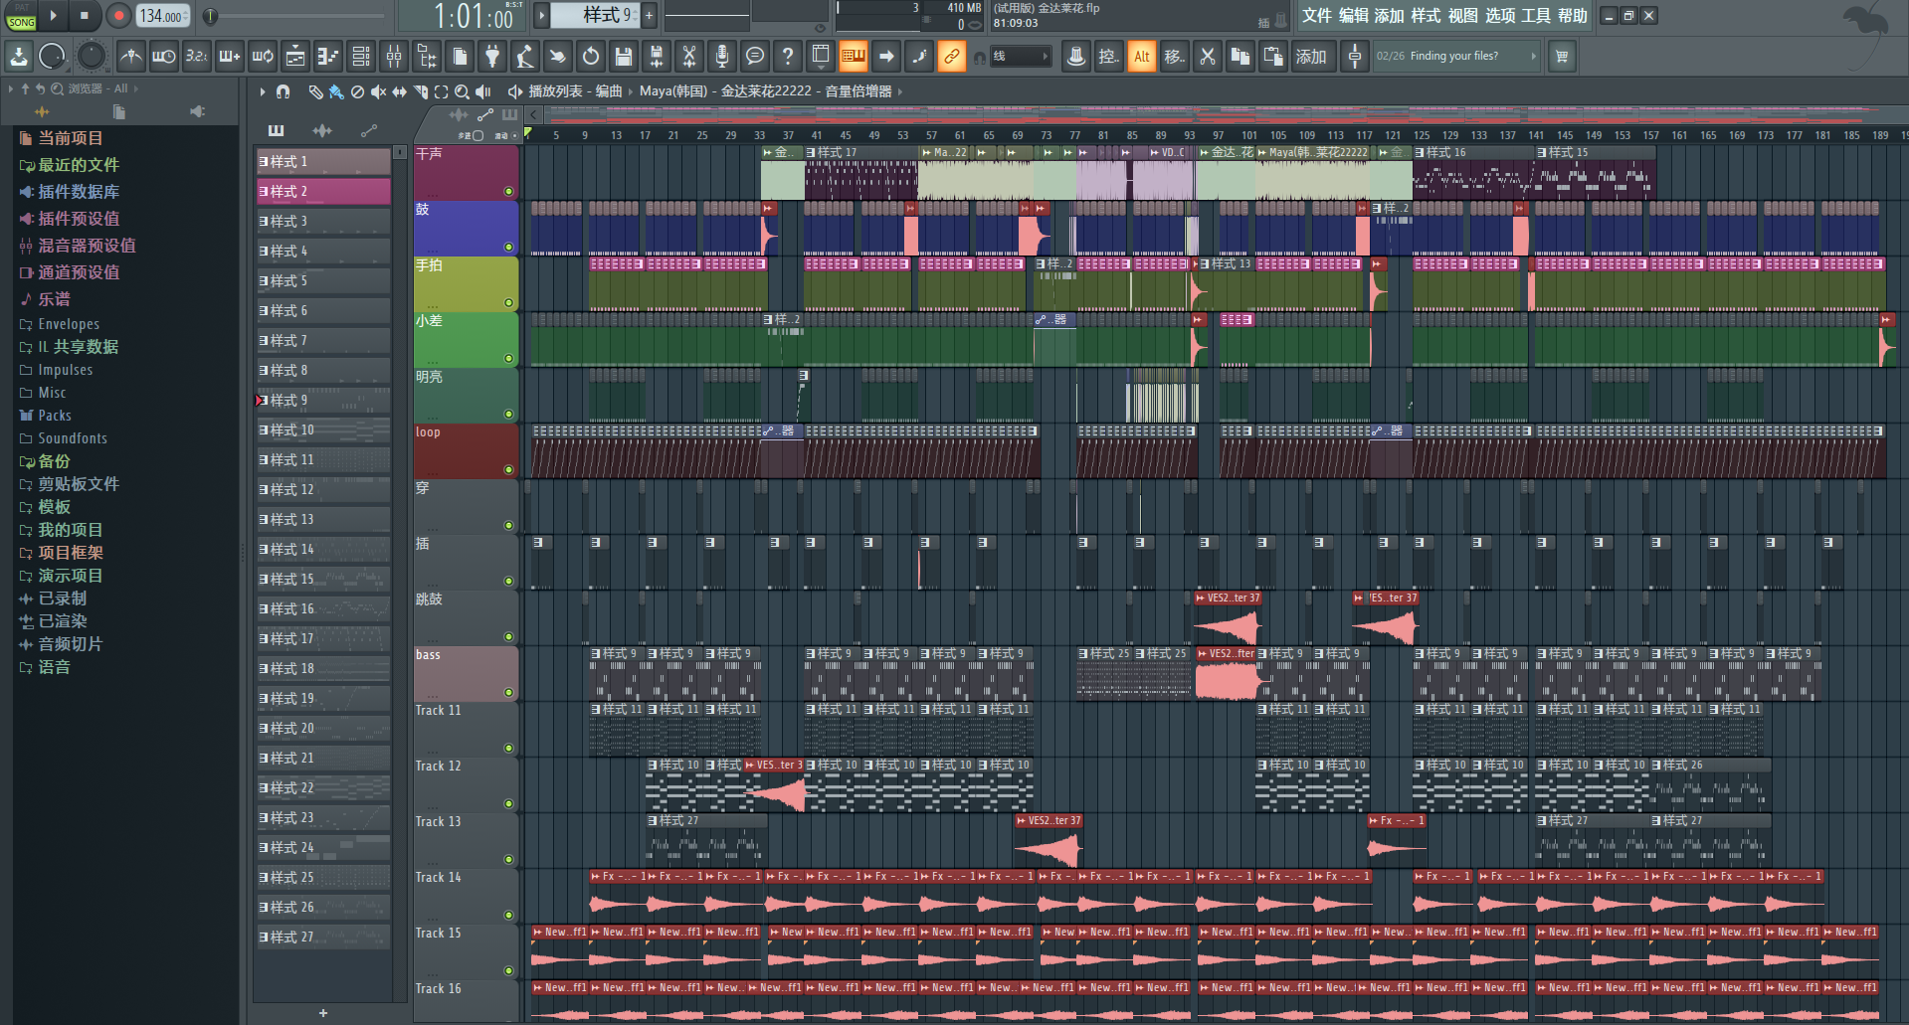This screenshot has width=1909, height=1025.
Task: Open the 文件 menu
Action: pyautogui.click(x=1316, y=15)
